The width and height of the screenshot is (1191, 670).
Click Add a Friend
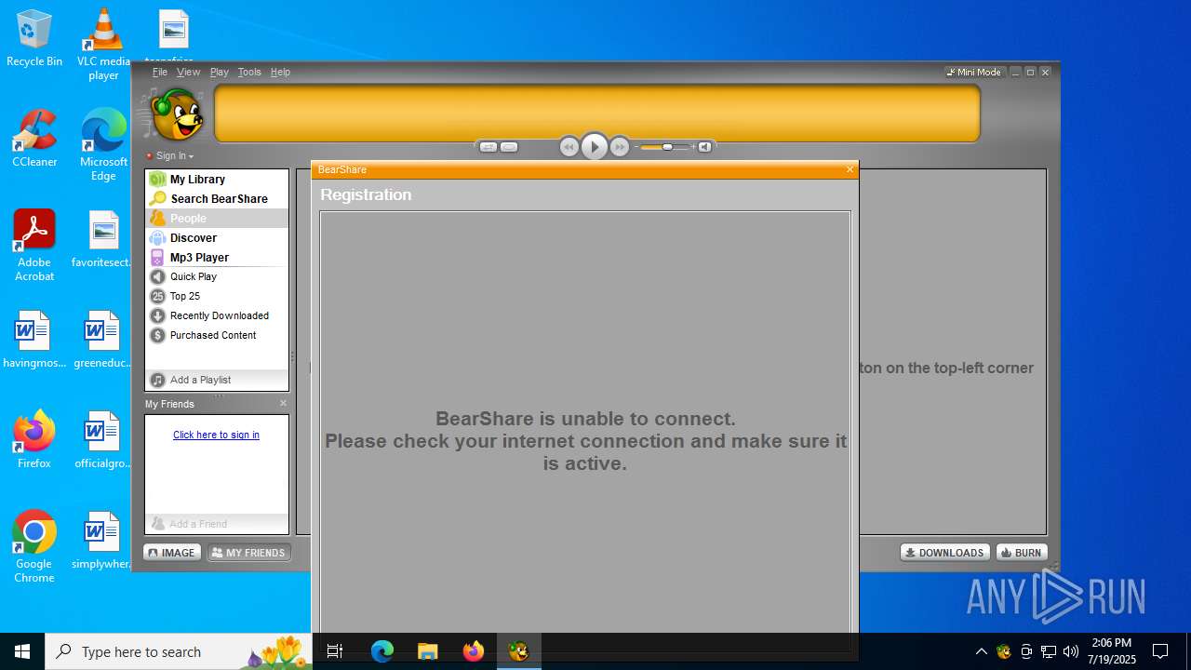pos(217,524)
